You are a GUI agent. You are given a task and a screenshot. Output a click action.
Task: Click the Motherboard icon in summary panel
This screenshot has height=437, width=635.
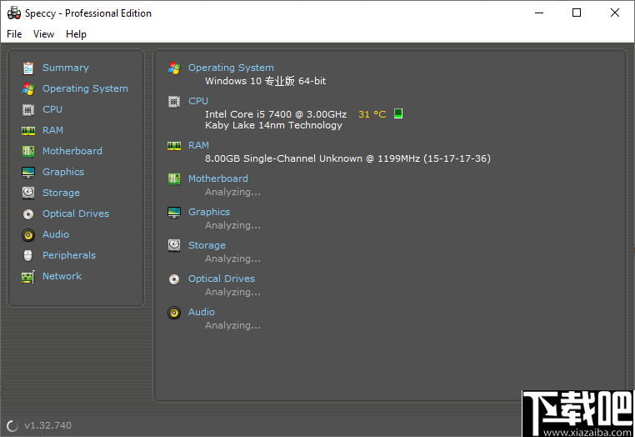tap(174, 178)
